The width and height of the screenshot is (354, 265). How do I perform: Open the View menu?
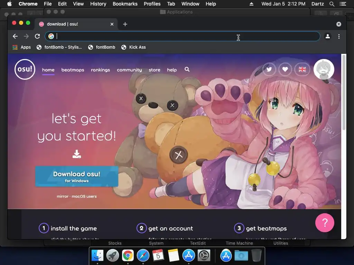tap(78, 4)
